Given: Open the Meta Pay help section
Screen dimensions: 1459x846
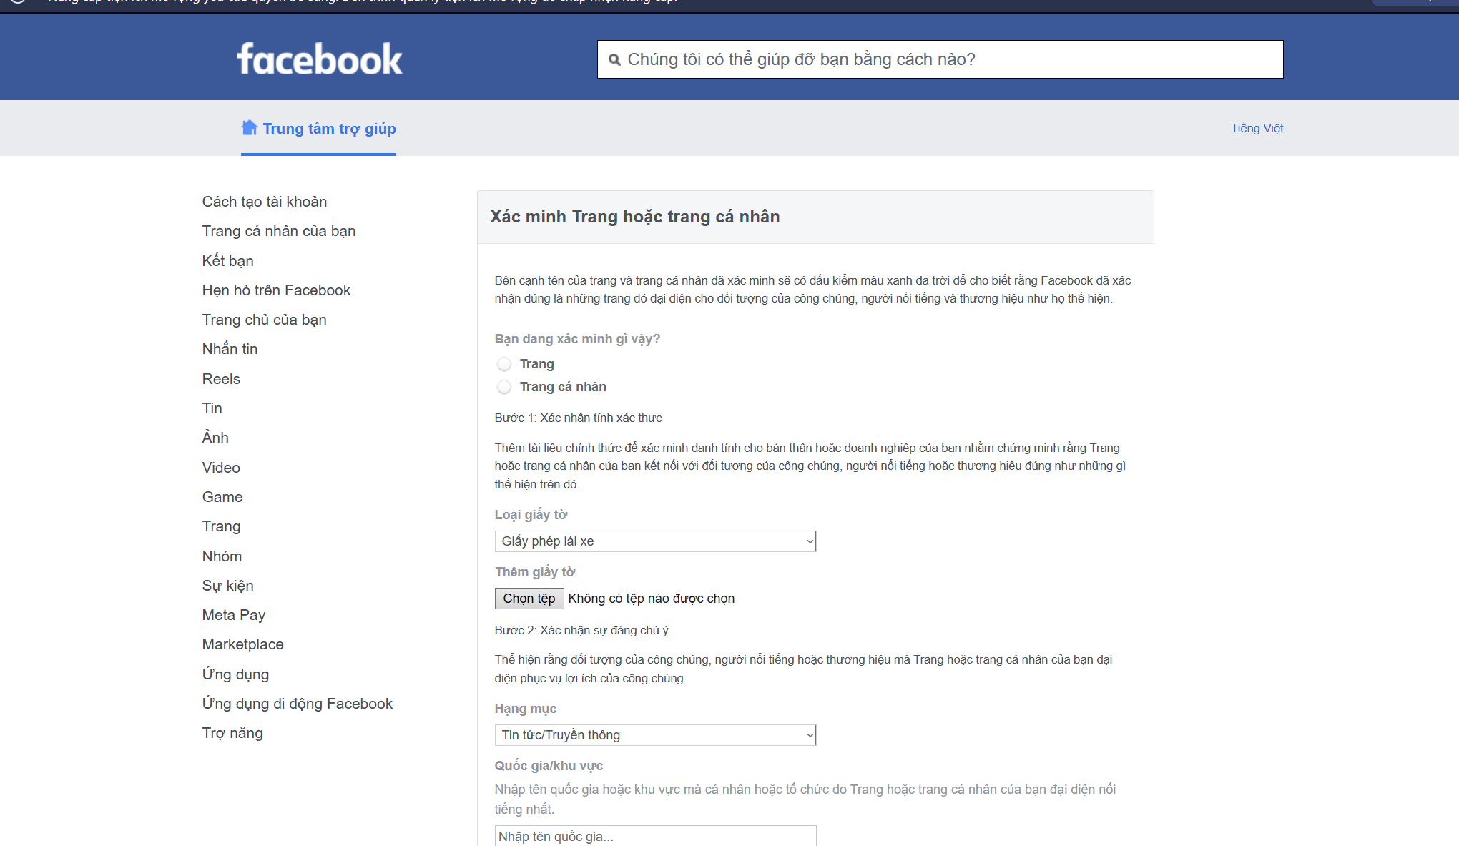Looking at the screenshot, I should click(x=233, y=614).
